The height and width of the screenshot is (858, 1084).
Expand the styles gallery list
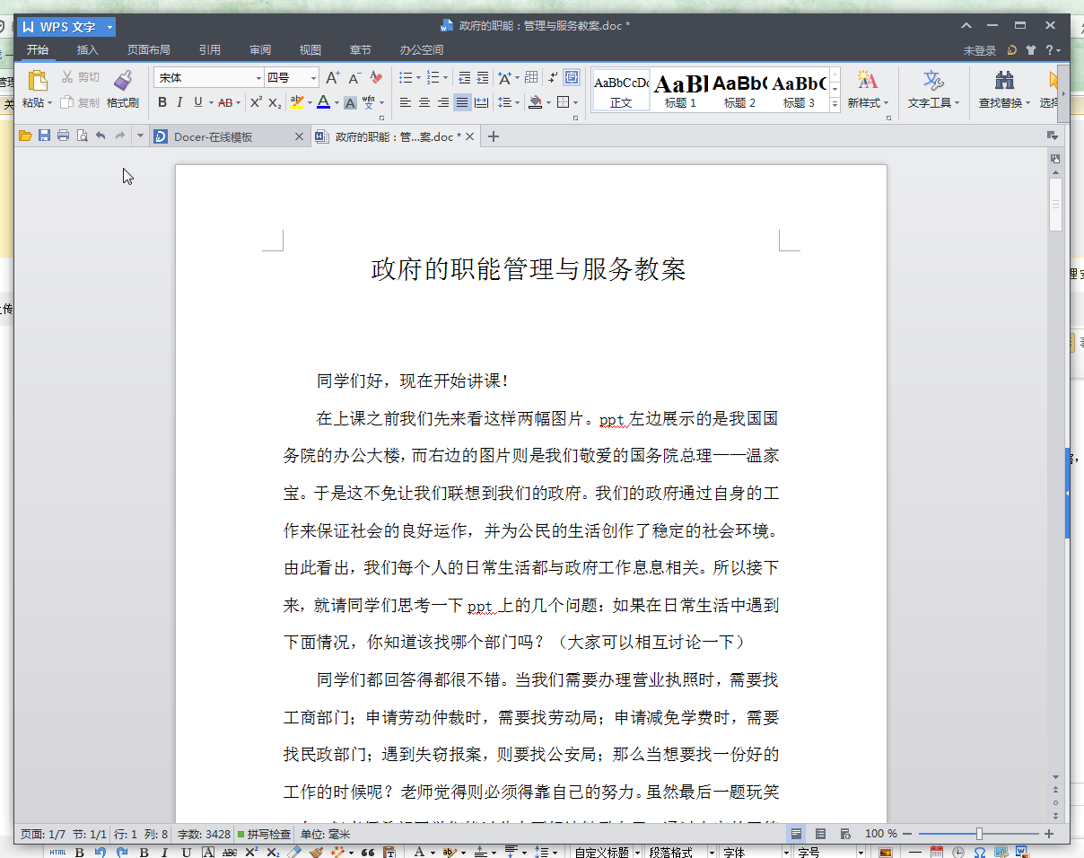click(835, 104)
